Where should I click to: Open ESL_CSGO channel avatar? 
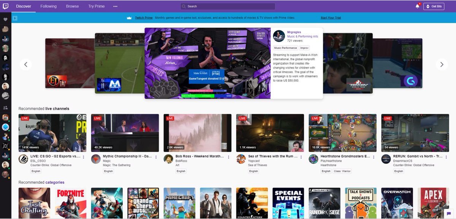[x=23, y=159]
